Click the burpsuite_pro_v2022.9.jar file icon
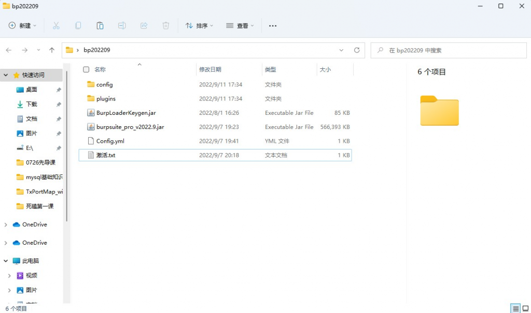This screenshot has width=531, height=313. [91, 127]
